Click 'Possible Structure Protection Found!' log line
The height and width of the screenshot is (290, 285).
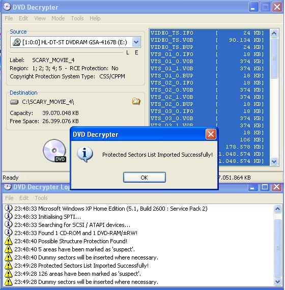71,241
